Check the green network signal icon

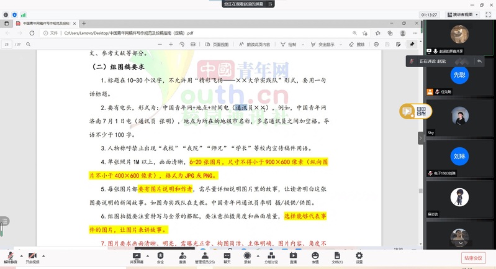tap(23, 15)
